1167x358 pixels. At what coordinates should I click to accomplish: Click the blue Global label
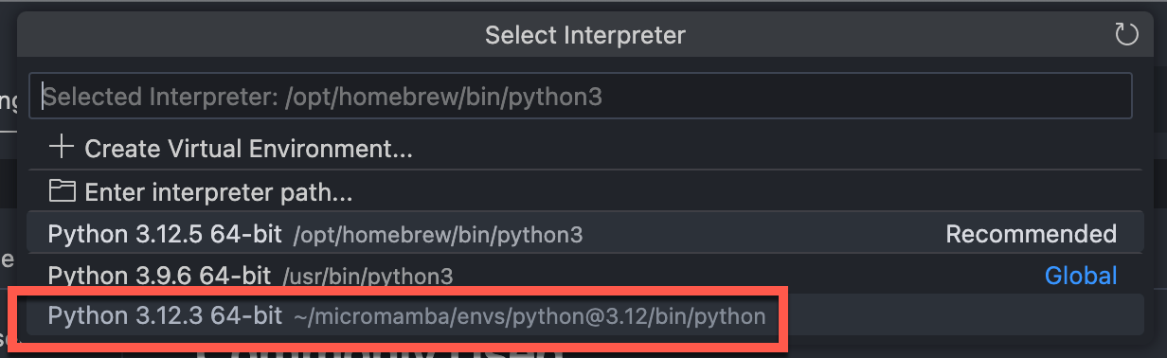pos(1081,276)
